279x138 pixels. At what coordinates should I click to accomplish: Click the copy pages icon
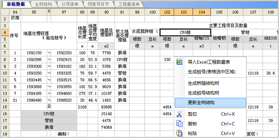pyautogui.click(x=179, y=123)
